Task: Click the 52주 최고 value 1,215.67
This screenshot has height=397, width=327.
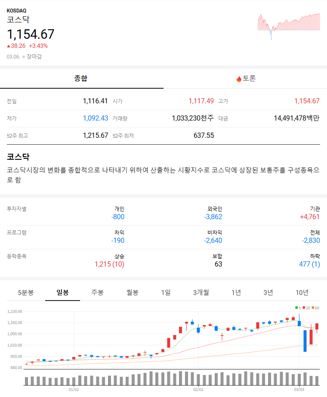Action: [x=96, y=136]
